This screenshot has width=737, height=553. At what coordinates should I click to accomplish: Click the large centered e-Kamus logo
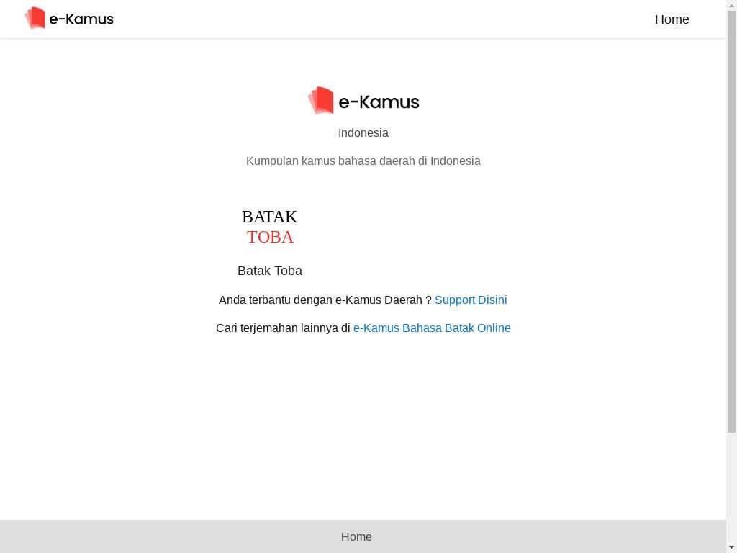pos(363,101)
